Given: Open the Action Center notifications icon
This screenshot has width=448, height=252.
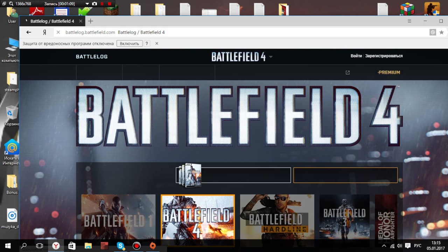Looking at the screenshot, I should (408, 246).
